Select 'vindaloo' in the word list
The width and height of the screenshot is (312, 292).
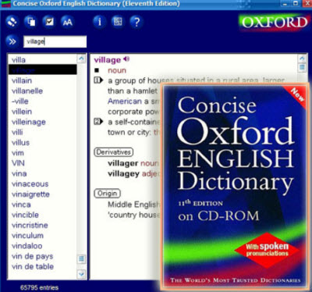coord(27,246)
